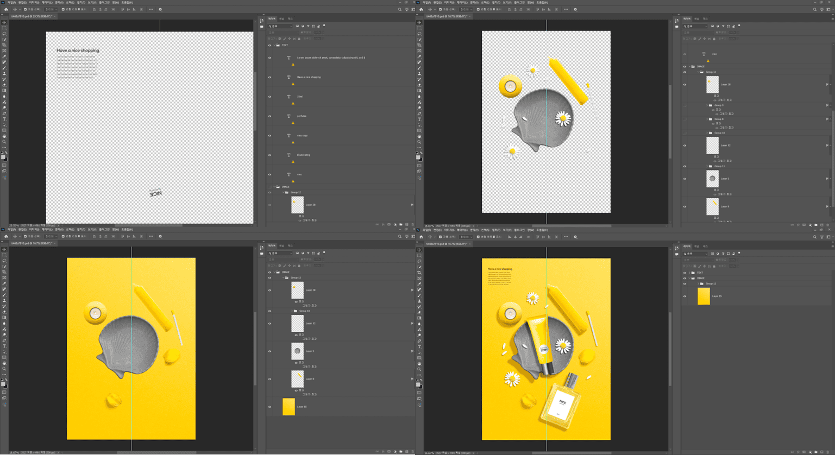Select the Eyedropper tool in bottom-left window
This screenshot has height=455, width=835.
(x=4, y=283)
